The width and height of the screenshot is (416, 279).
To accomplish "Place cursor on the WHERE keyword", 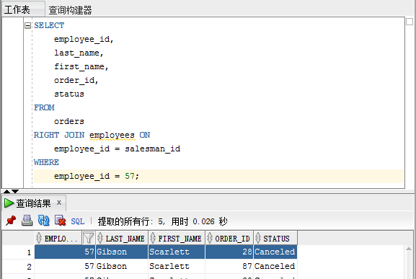I will tap(46, 162).
